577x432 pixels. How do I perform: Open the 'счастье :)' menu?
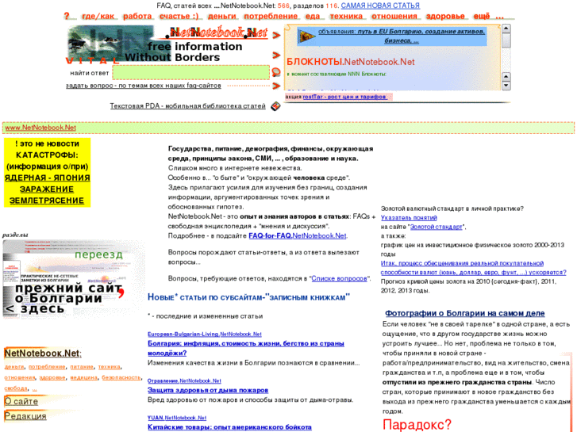coord(179,16)
